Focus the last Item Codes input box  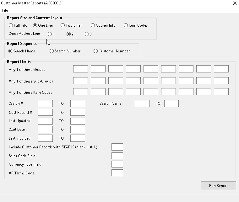(x=221, y=92)
